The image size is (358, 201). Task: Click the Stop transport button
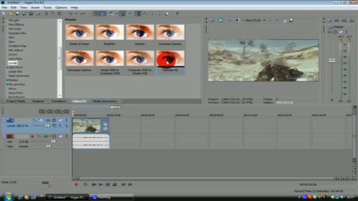[x=115, y=184]
